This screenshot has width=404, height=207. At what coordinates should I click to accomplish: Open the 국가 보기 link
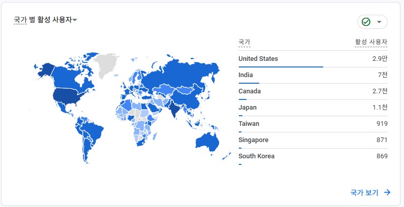pos(364,192)
